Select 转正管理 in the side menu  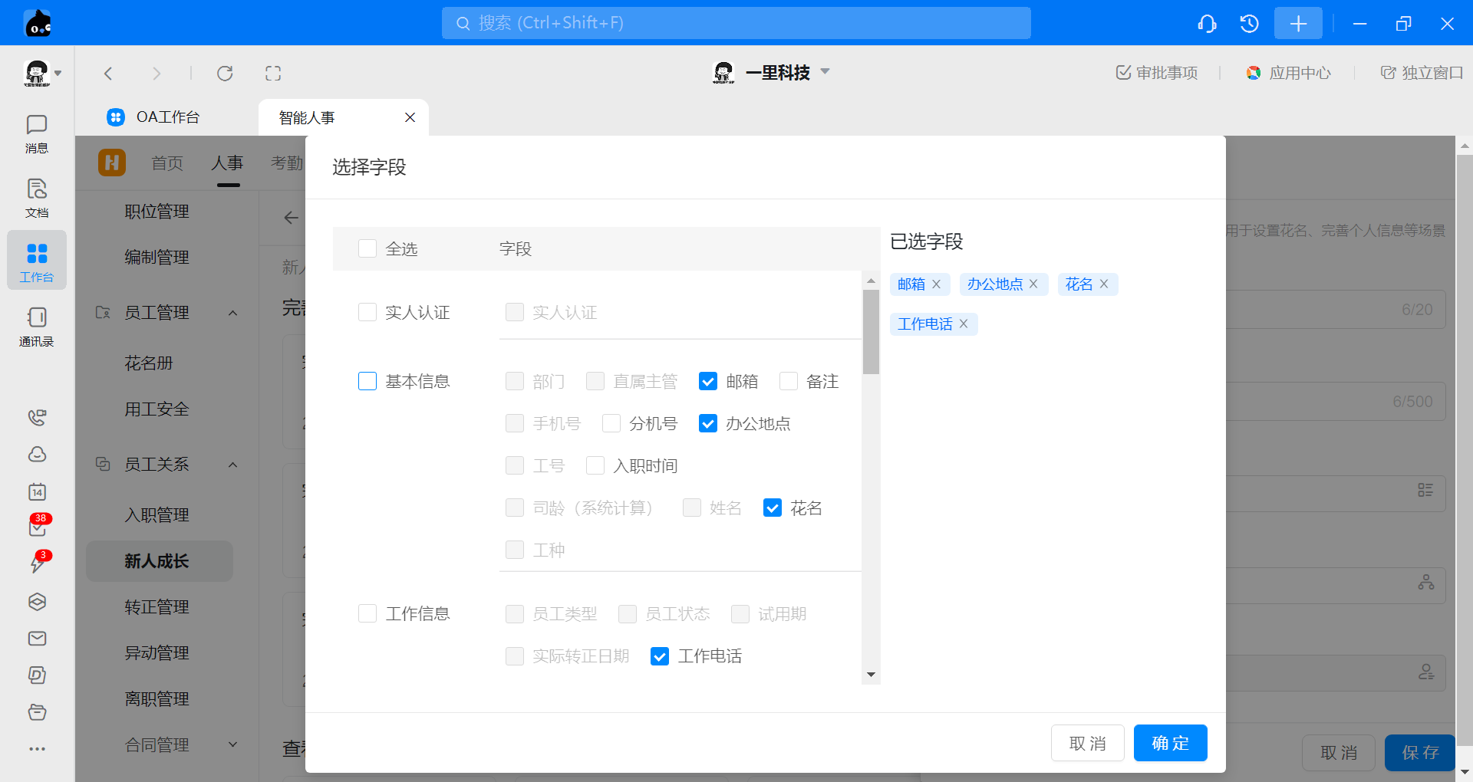157,607
